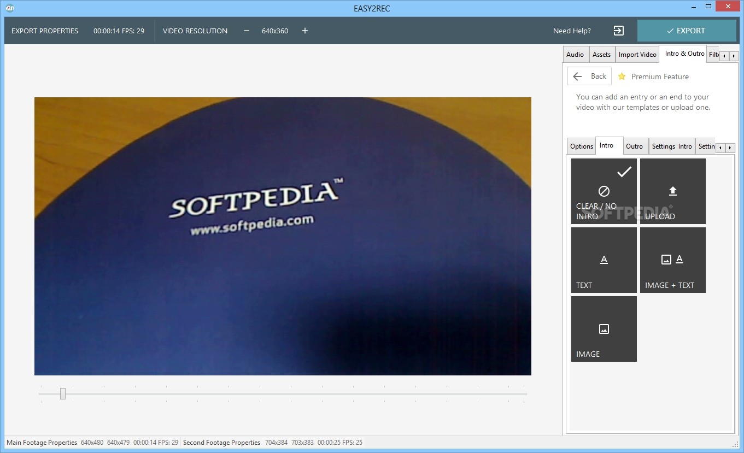Click the Premium Feature star icon

point(622,77)
